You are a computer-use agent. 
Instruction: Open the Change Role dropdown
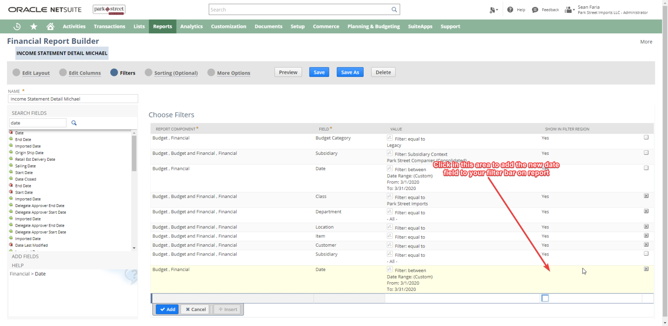(x=570, y=10)
